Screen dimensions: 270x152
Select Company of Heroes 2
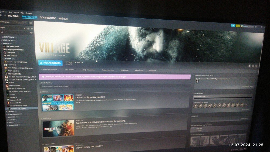(x=15, y=50)
